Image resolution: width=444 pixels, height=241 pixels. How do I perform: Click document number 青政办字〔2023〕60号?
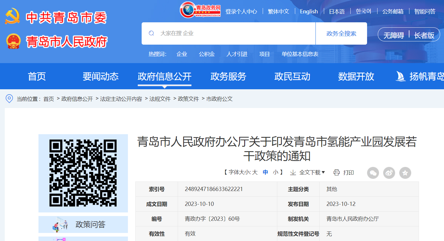[212, 219]
